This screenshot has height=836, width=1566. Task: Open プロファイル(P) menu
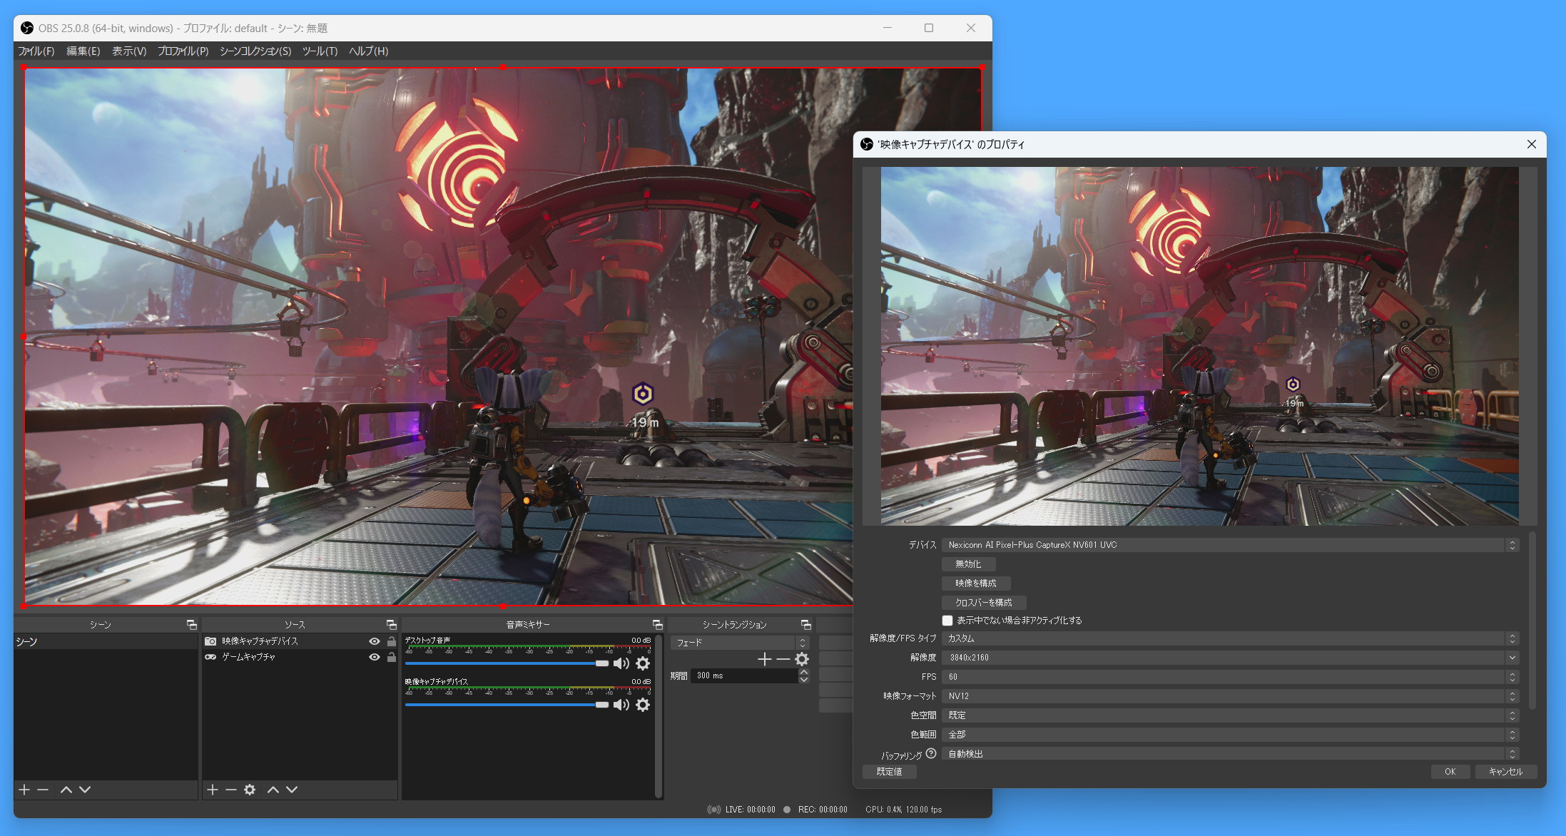183,51
